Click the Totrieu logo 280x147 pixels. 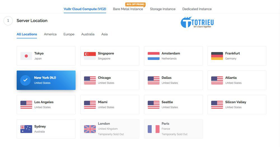click(x=197, y=22)
